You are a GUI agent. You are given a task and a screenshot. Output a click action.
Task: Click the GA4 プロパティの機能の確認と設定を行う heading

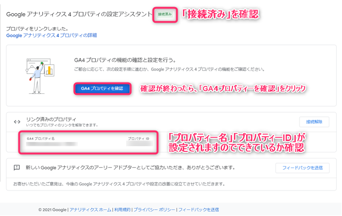click(x=128, y=60)
